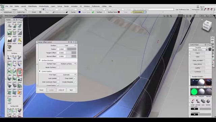The image size is (216, 122).
Task: Toggle DefaultLayer visibility checkbox
Action: [14, 12]
